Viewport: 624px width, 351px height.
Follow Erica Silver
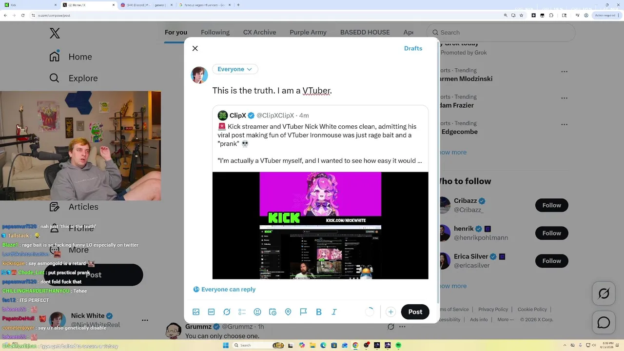click(x=552, y=261)
